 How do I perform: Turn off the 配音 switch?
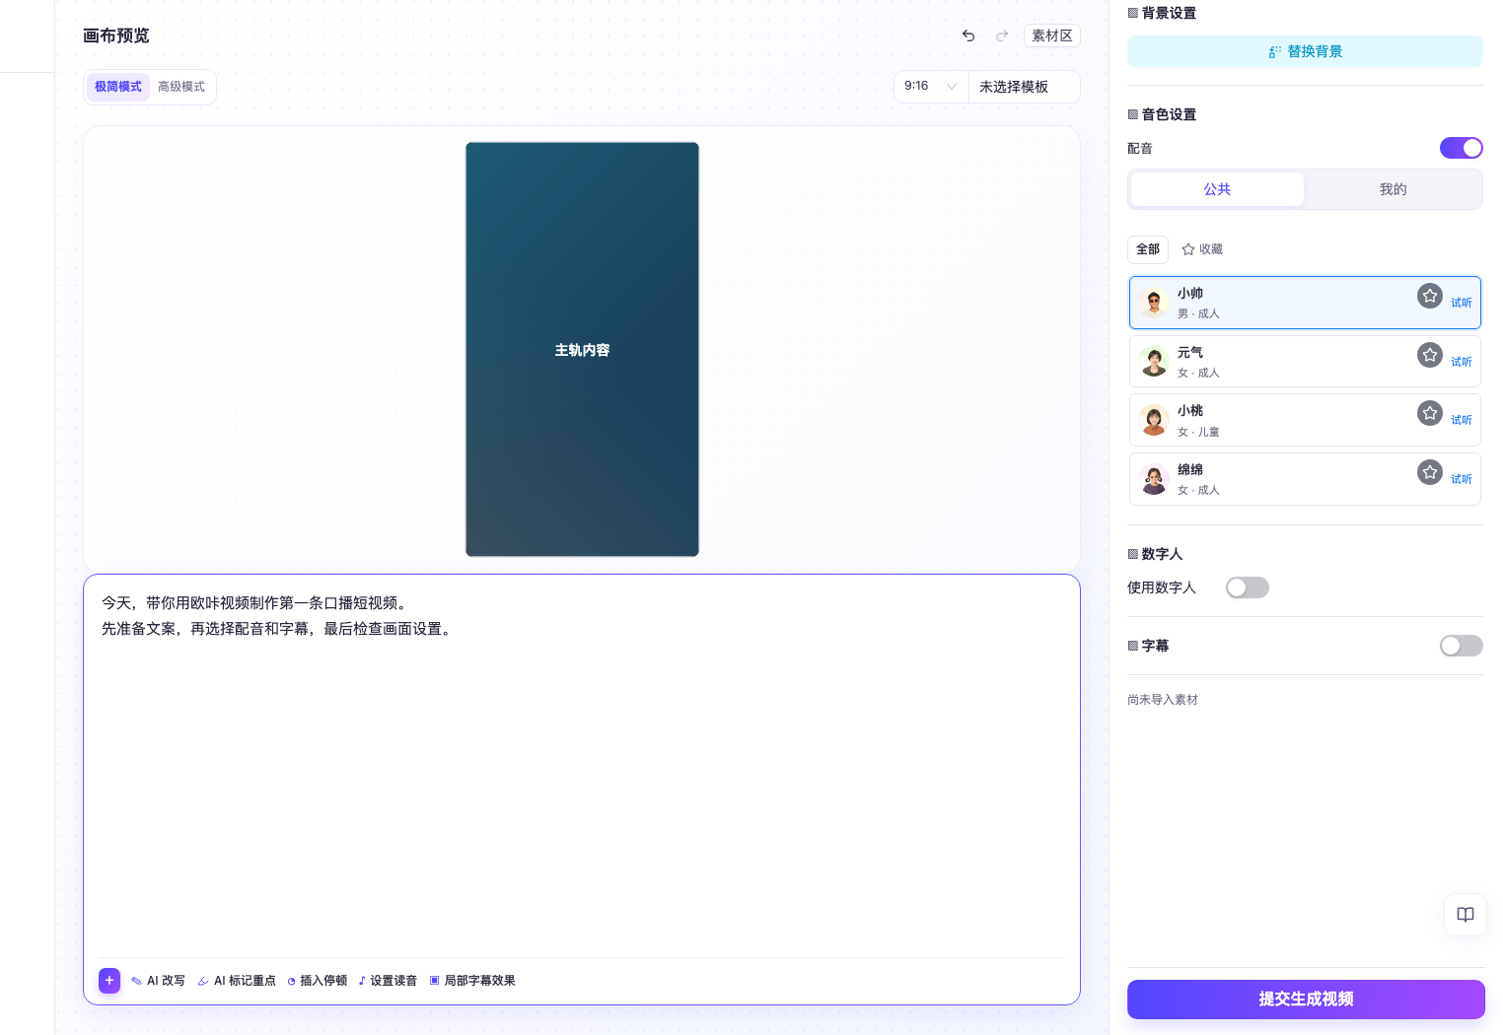point(1462,148)
